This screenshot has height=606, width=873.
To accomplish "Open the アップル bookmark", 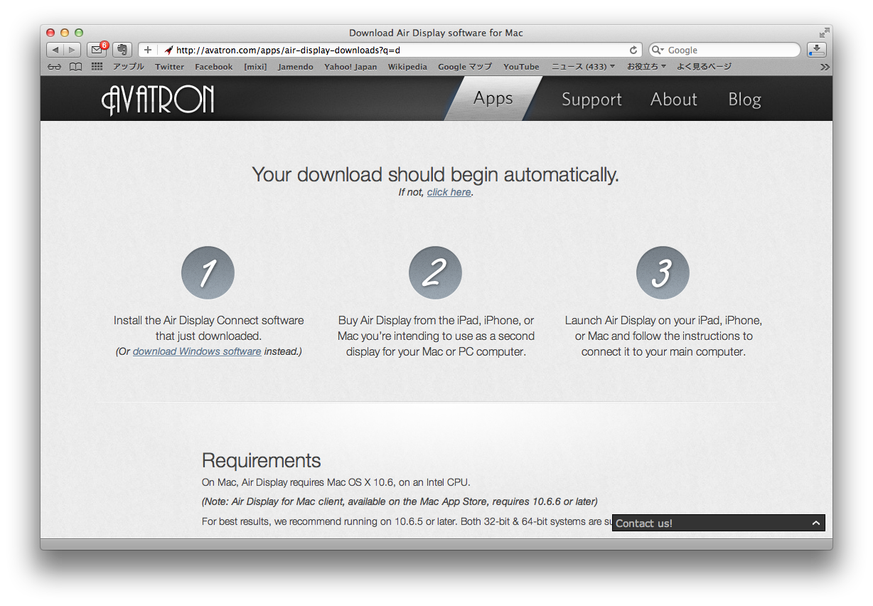I will 129,67.
